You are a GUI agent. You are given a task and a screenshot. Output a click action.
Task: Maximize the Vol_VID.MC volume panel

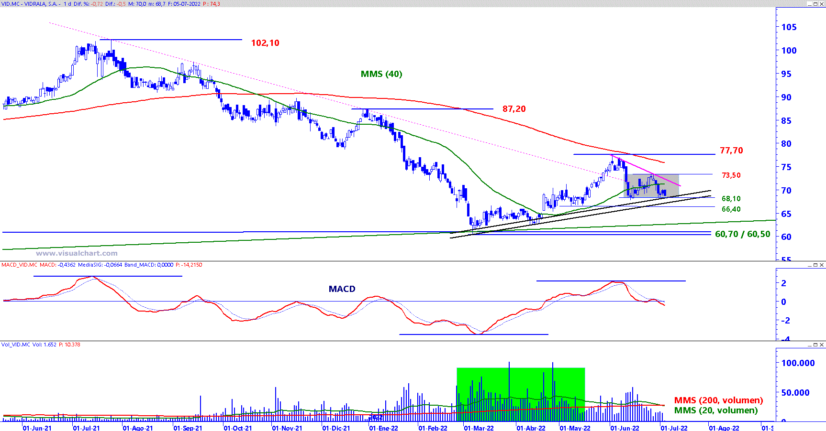click(815, 345)
